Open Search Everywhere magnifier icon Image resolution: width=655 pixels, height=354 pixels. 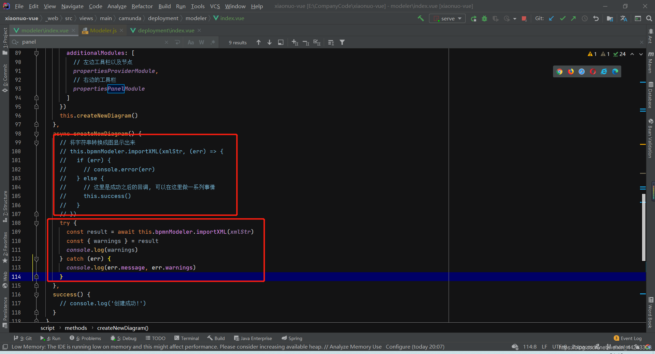pos(649,18)
